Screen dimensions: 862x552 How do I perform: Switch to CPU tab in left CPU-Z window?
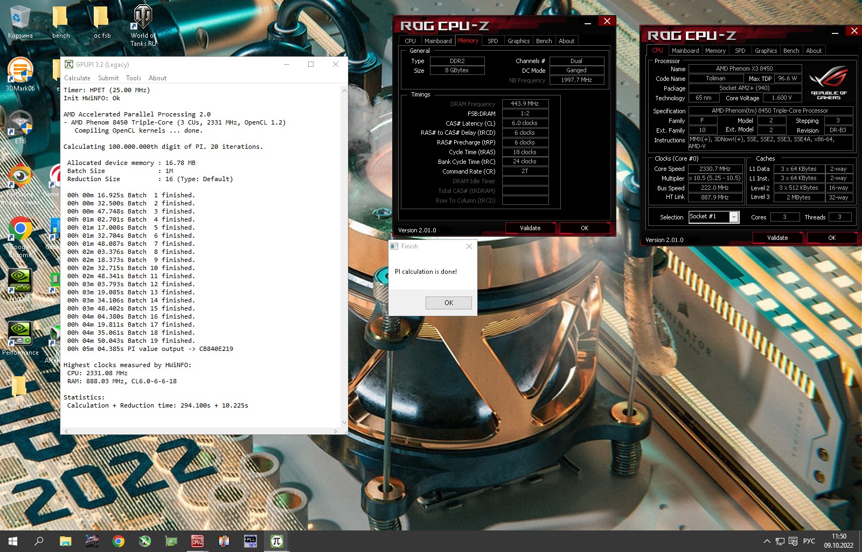click(410, 41)
